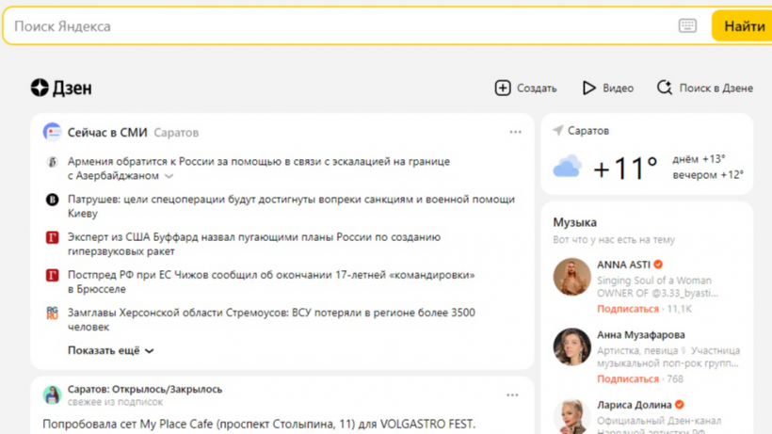
Task: Subscribe to ANNA ASTI via Подписаться
Action: [628, 309]
